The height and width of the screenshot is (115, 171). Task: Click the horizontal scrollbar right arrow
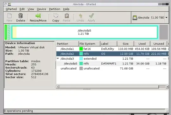[x=167, y=87]
